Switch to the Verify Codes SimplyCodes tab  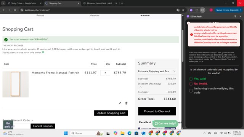[x=24, y=3]
